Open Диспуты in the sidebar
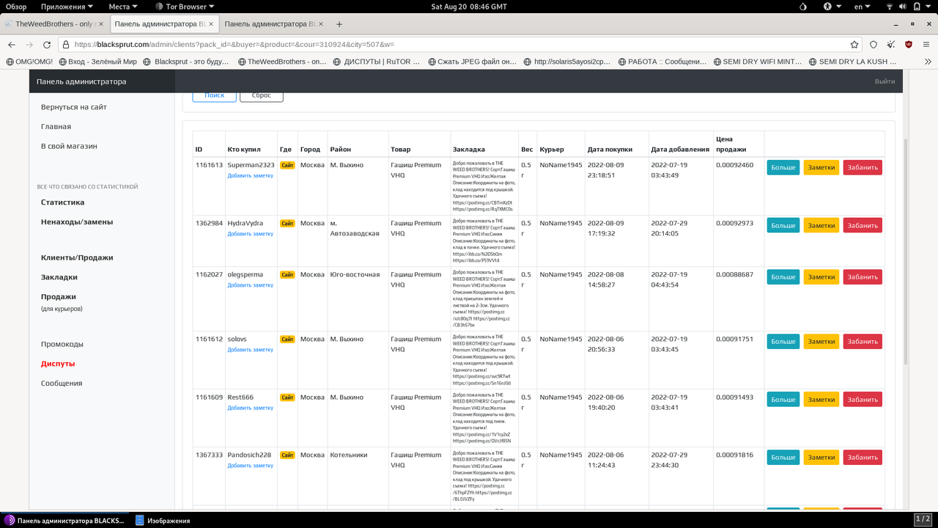Screen dimensions: 938x528 pos(58,364)
